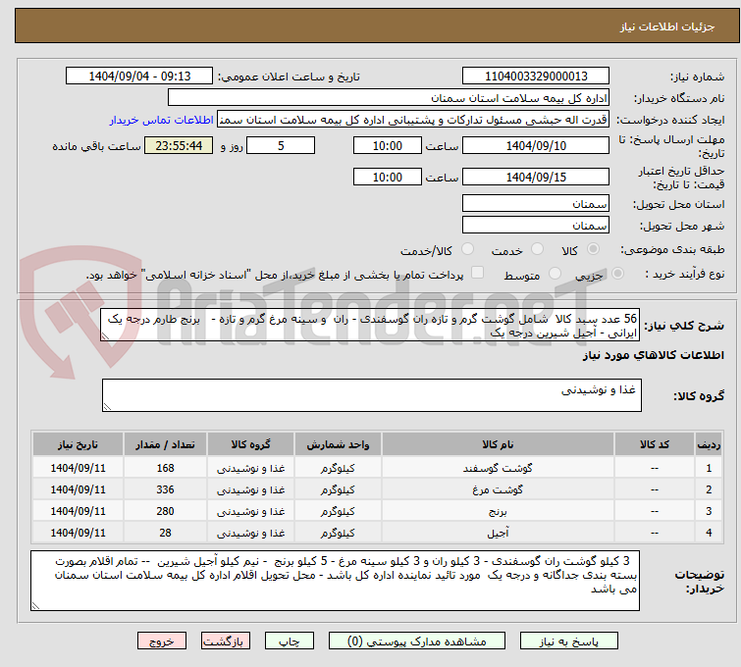Click the need number field 1104003329000013
This screenshot has width=741, height=667.
[x=536, y=77]
